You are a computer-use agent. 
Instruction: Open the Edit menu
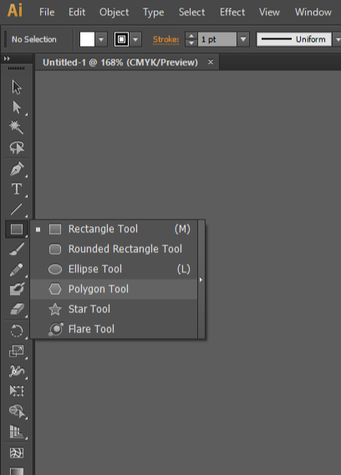pyautogui.click(x=77, y=13)
